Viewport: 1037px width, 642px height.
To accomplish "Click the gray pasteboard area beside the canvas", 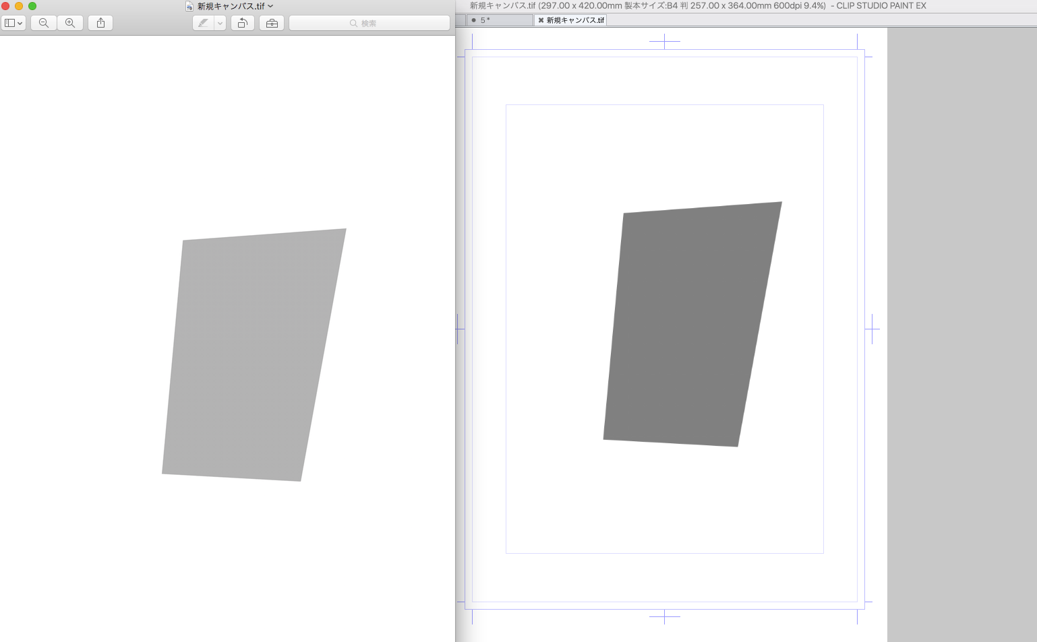I will point(961,337).
